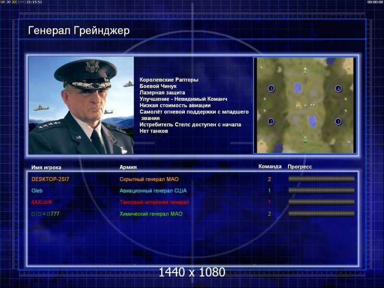
Task: Select player row DESKTOP-2SI7
Action: (x=193, y=179)
